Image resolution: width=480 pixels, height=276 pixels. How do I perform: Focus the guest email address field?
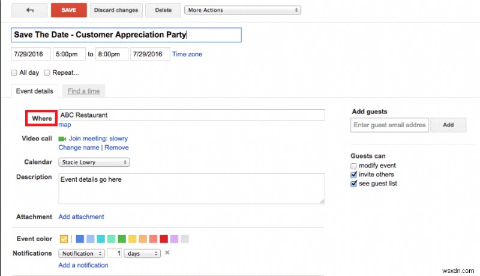389,125
